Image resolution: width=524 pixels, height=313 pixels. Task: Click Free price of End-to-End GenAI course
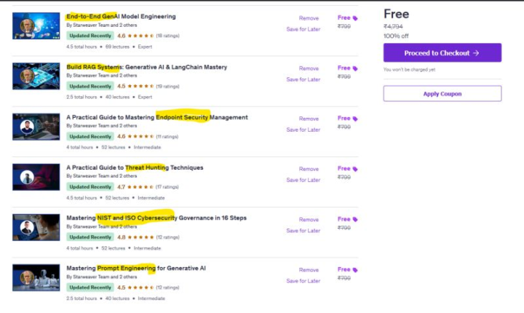(344, 17)
